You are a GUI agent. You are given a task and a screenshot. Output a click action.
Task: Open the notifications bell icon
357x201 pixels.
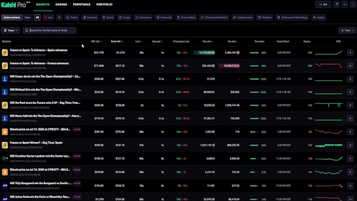[336, 4]
